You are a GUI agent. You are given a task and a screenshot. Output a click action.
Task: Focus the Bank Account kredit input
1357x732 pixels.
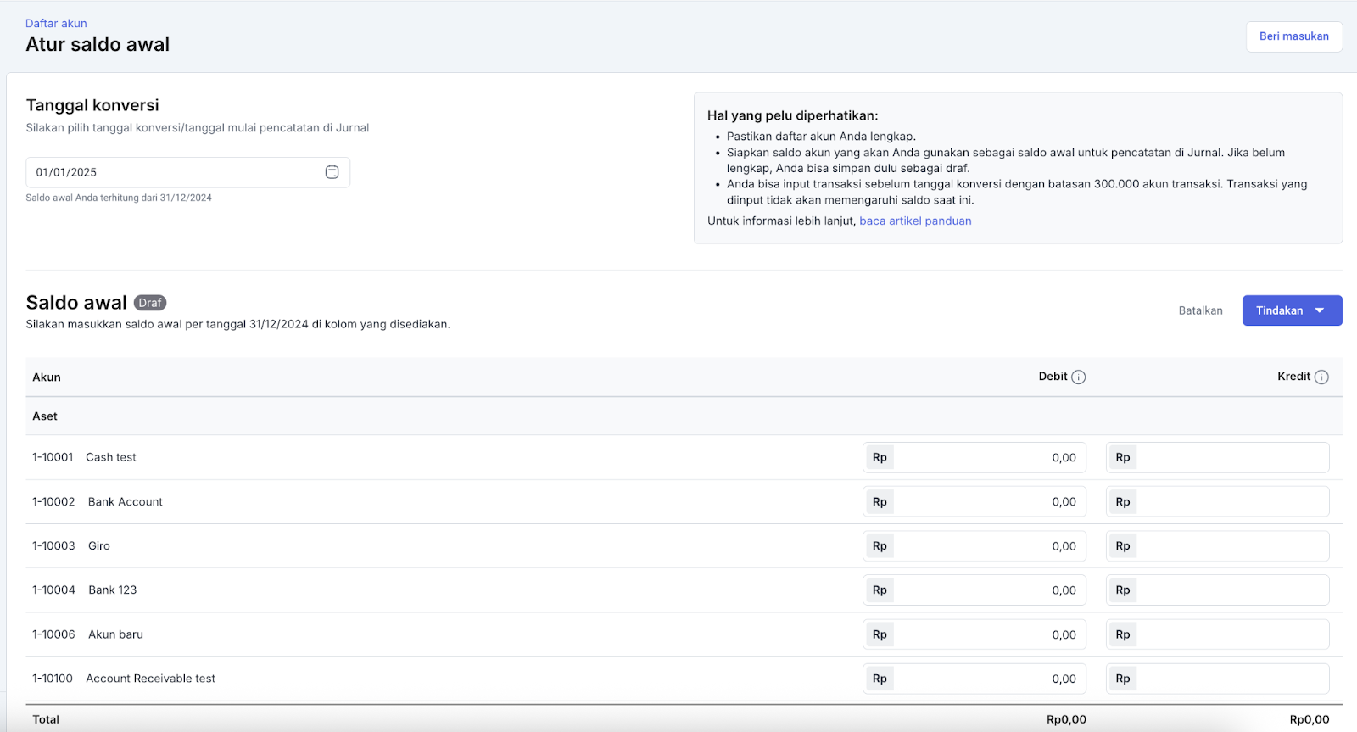point(1230,502)
